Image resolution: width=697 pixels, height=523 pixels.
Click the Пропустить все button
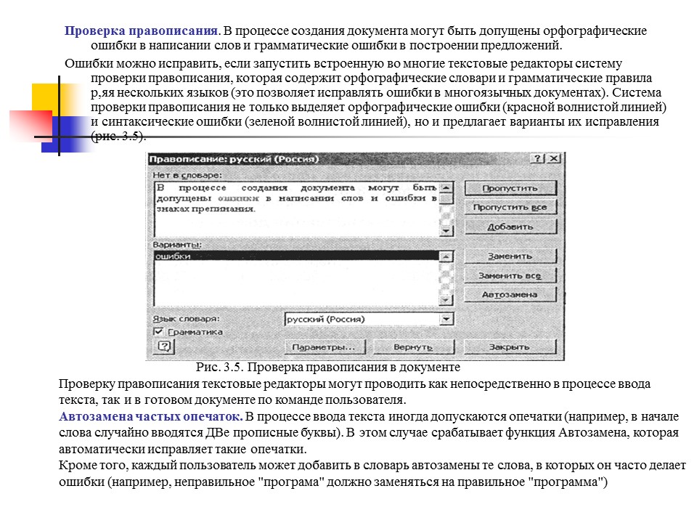click(x=513, y=206)
